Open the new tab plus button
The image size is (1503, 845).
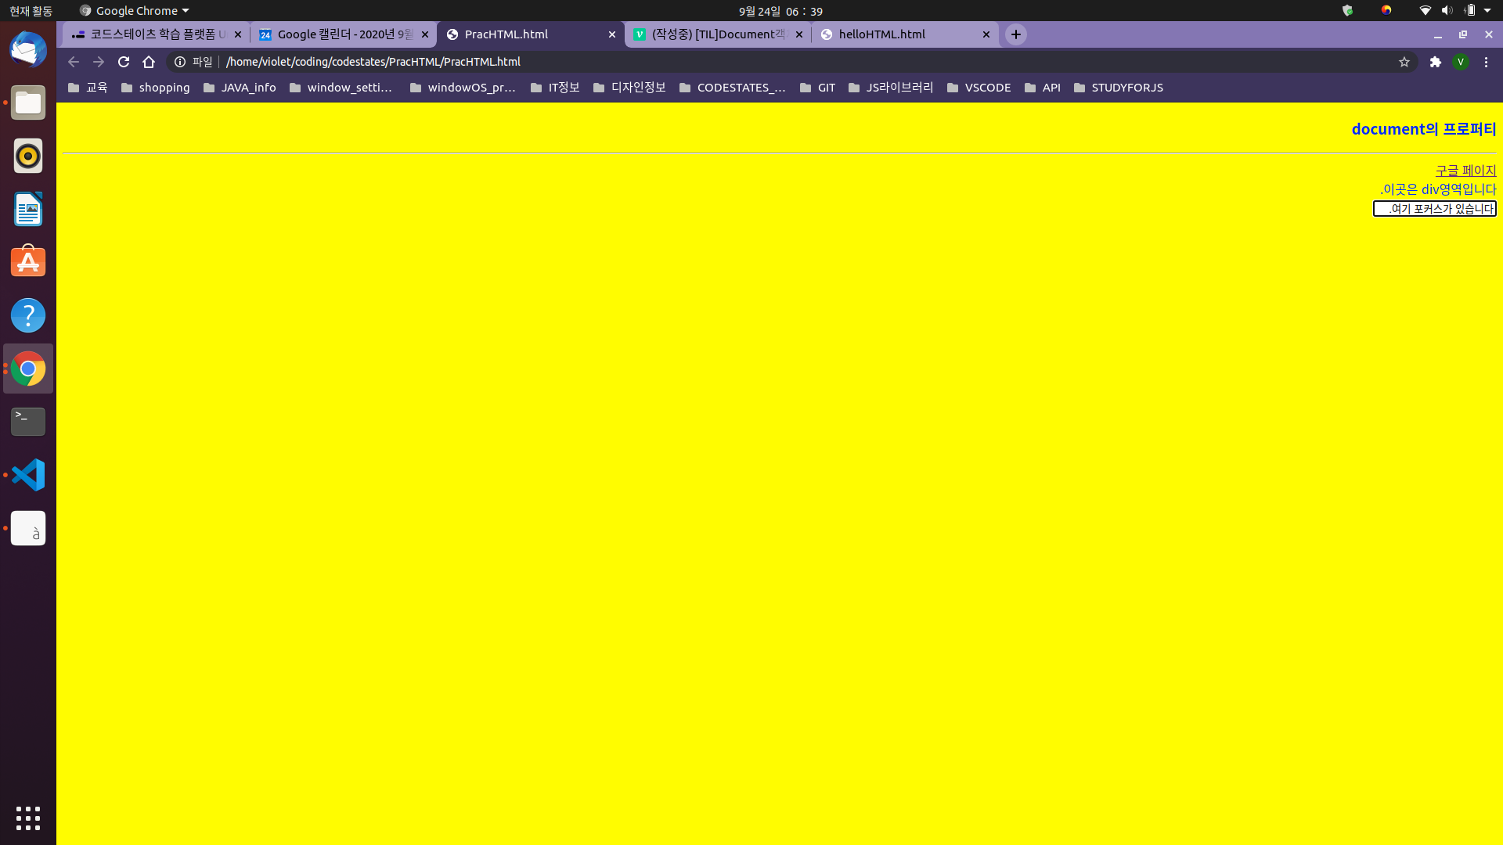(1015, 34)
